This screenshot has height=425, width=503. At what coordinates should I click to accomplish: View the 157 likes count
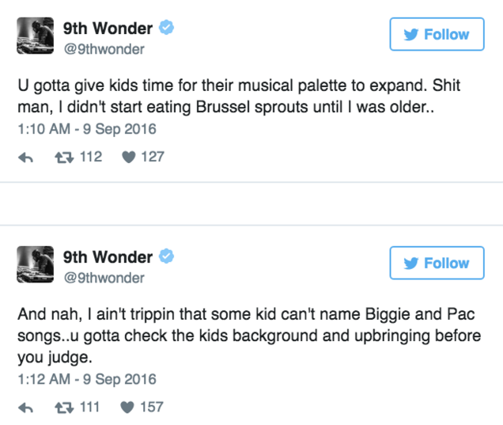pyautogui.click(x=152, y=407)
